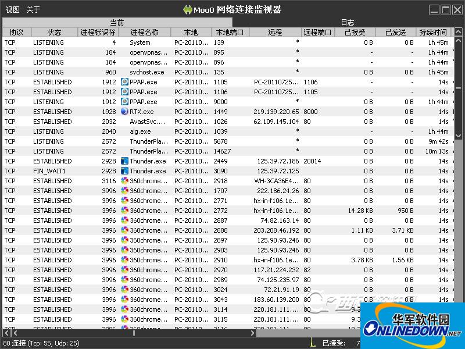465x349 pixels.
Task: Select the alg.exe process name
Action: point(140,131)
